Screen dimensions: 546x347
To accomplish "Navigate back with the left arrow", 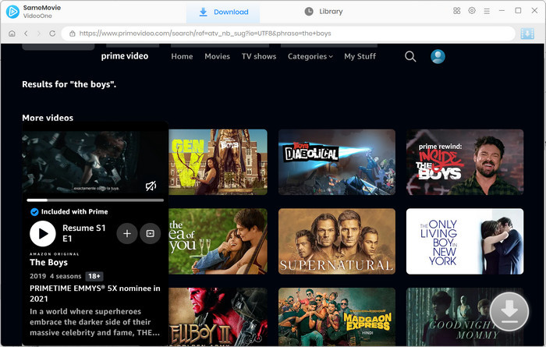I will pyautogui.click(x=26, y=34).
